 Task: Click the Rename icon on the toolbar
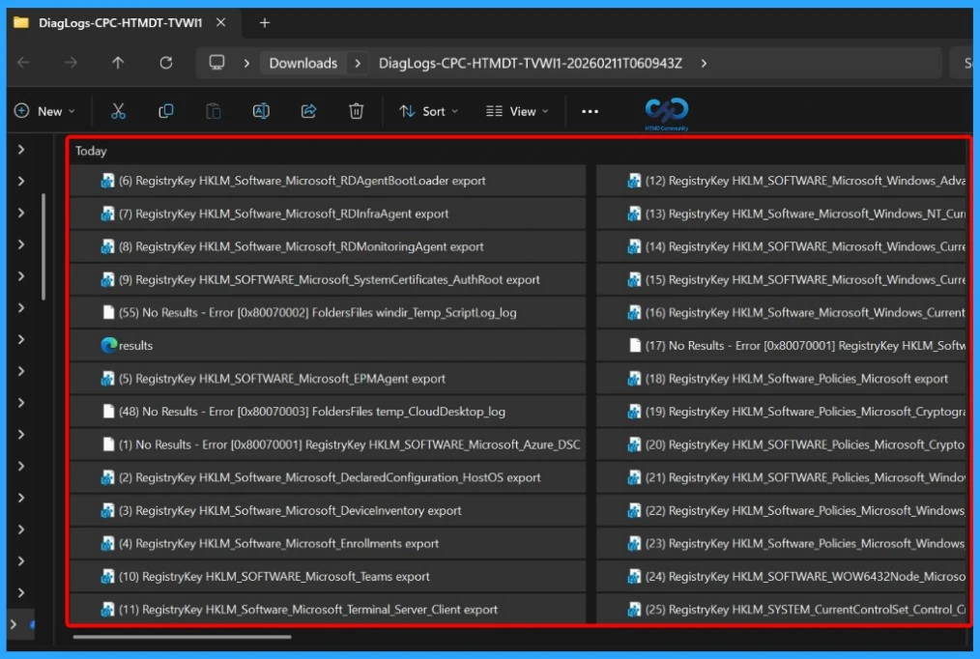[260, 110]
